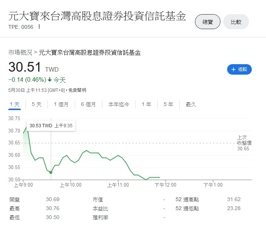Switch to the 最久 max range tab

pyautogui.click(x=191, y=104)
